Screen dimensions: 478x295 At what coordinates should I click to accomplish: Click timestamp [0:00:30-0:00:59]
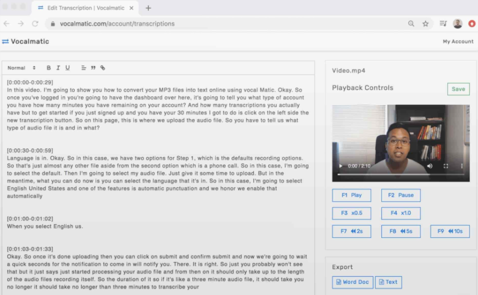[30, 151]
